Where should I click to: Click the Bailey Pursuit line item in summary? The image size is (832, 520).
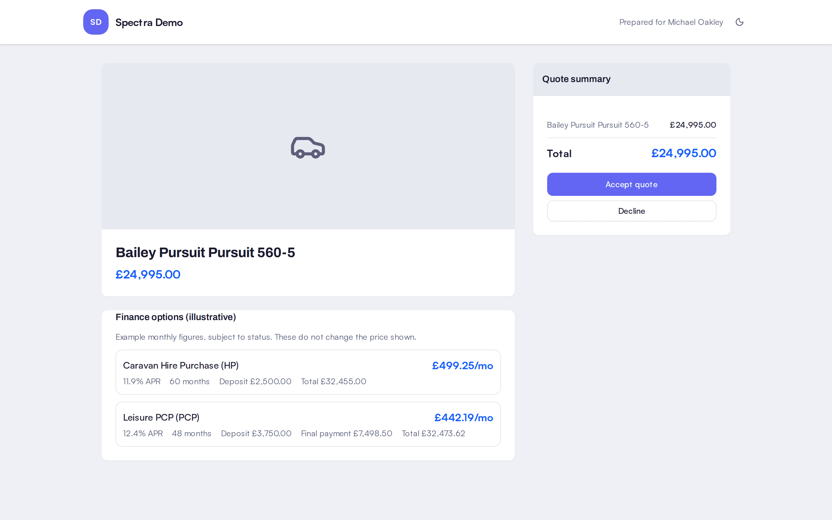[631, 125]
